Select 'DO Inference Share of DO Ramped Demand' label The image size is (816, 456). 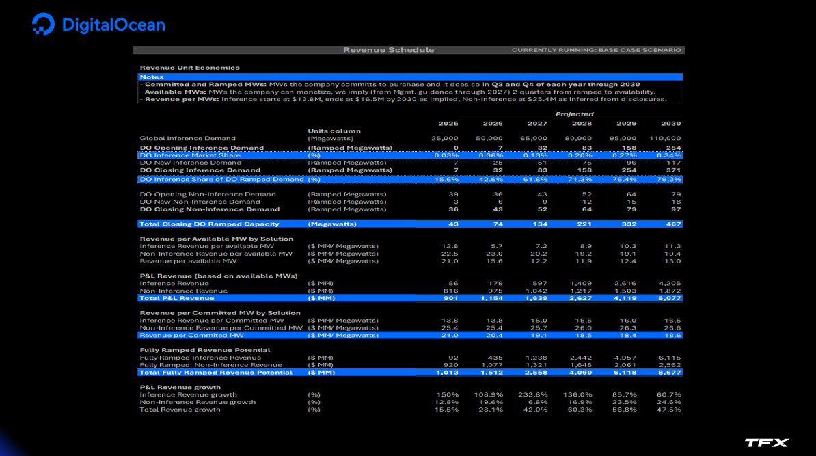(221, 180)
